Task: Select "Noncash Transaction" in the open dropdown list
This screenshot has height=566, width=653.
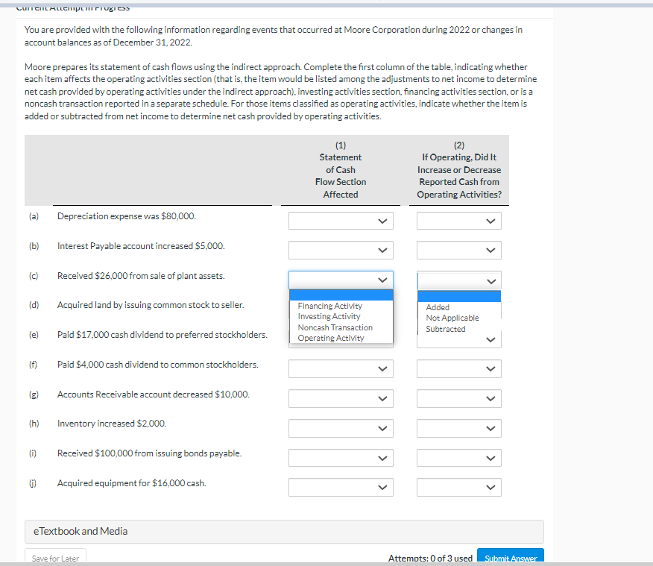Action: click(335, 327)
